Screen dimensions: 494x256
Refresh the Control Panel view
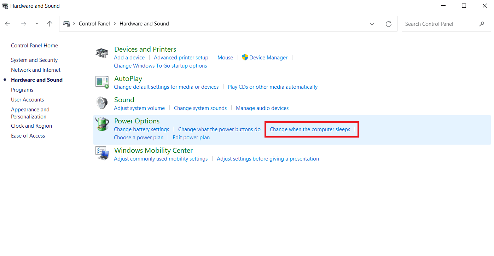389,24
